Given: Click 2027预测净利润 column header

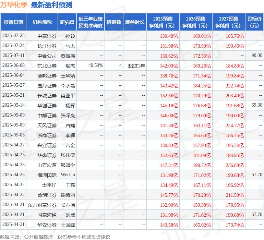Looking at the screenshot, I should [228, 22].
